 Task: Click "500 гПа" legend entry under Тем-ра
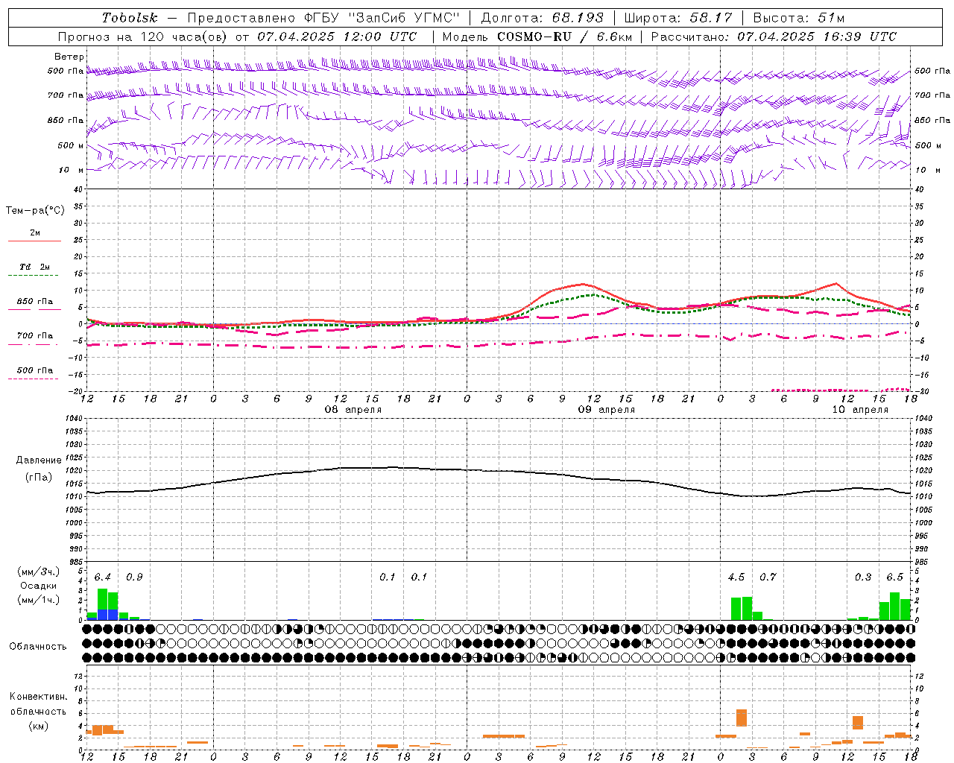[34, 370]
